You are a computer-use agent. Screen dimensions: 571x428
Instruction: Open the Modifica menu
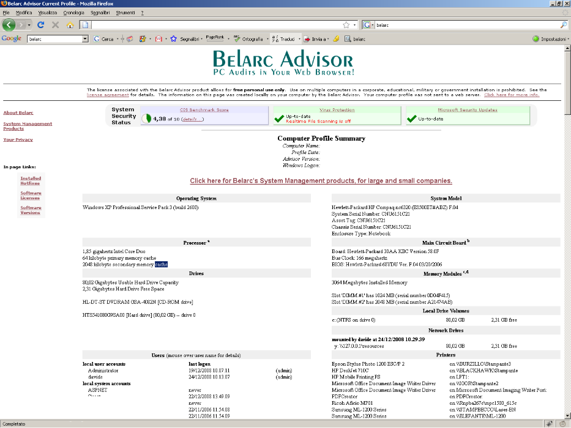click(x=24, y=13)
